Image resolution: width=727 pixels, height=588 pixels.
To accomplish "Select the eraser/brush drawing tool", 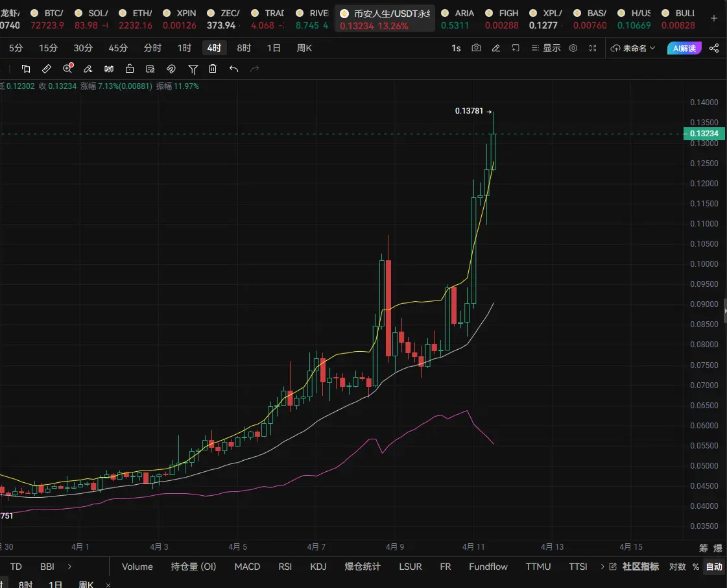I will click(88, 69).
